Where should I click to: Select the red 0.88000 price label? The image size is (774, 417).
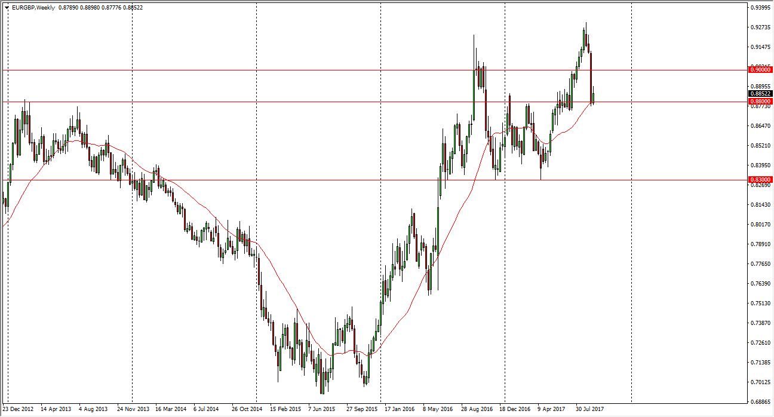(x=760, y=102)
